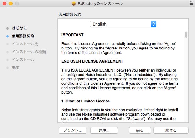Click the FxFactory package icon in title
Viewport: 195px width, 138px height.
point(74,3)
